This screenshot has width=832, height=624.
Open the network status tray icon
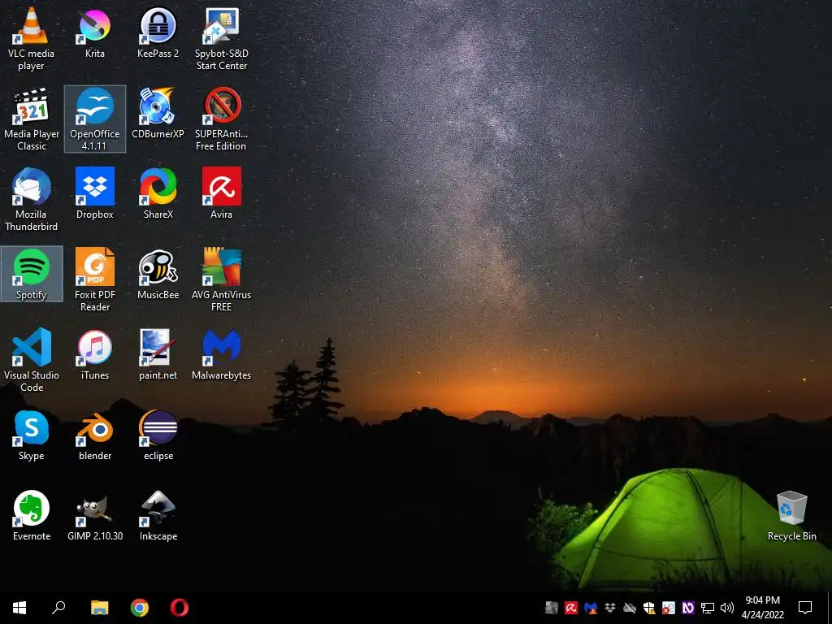pyautogui.click(x=708, y=608)
